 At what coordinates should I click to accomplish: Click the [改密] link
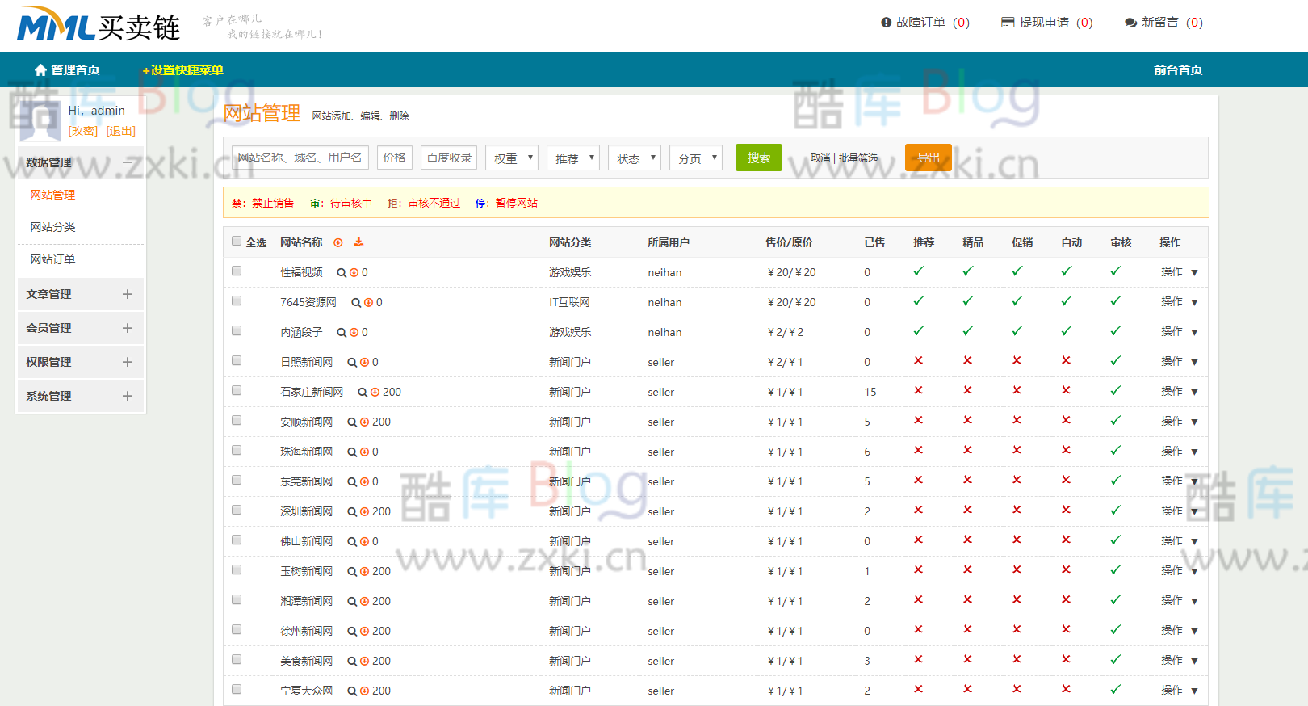pyautogui.click(x=83, y=131)
